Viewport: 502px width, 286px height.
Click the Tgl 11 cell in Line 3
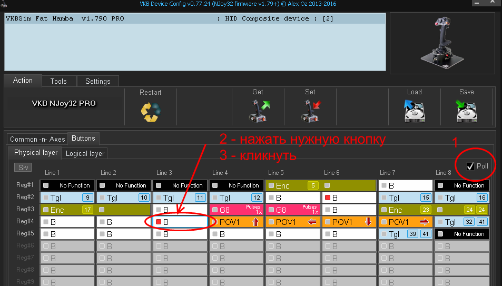tap(180, 198)
